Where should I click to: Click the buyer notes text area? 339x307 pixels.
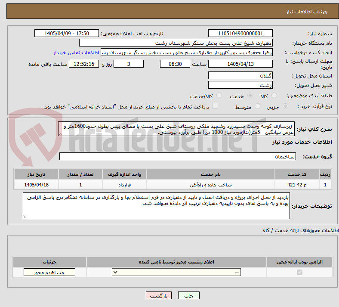pos(156,206)
